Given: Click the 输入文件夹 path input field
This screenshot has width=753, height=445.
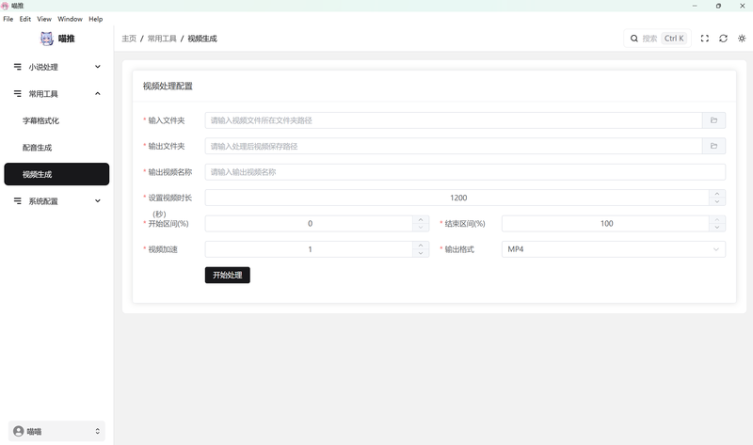Looking at the screenshot, I should point(454,120).
